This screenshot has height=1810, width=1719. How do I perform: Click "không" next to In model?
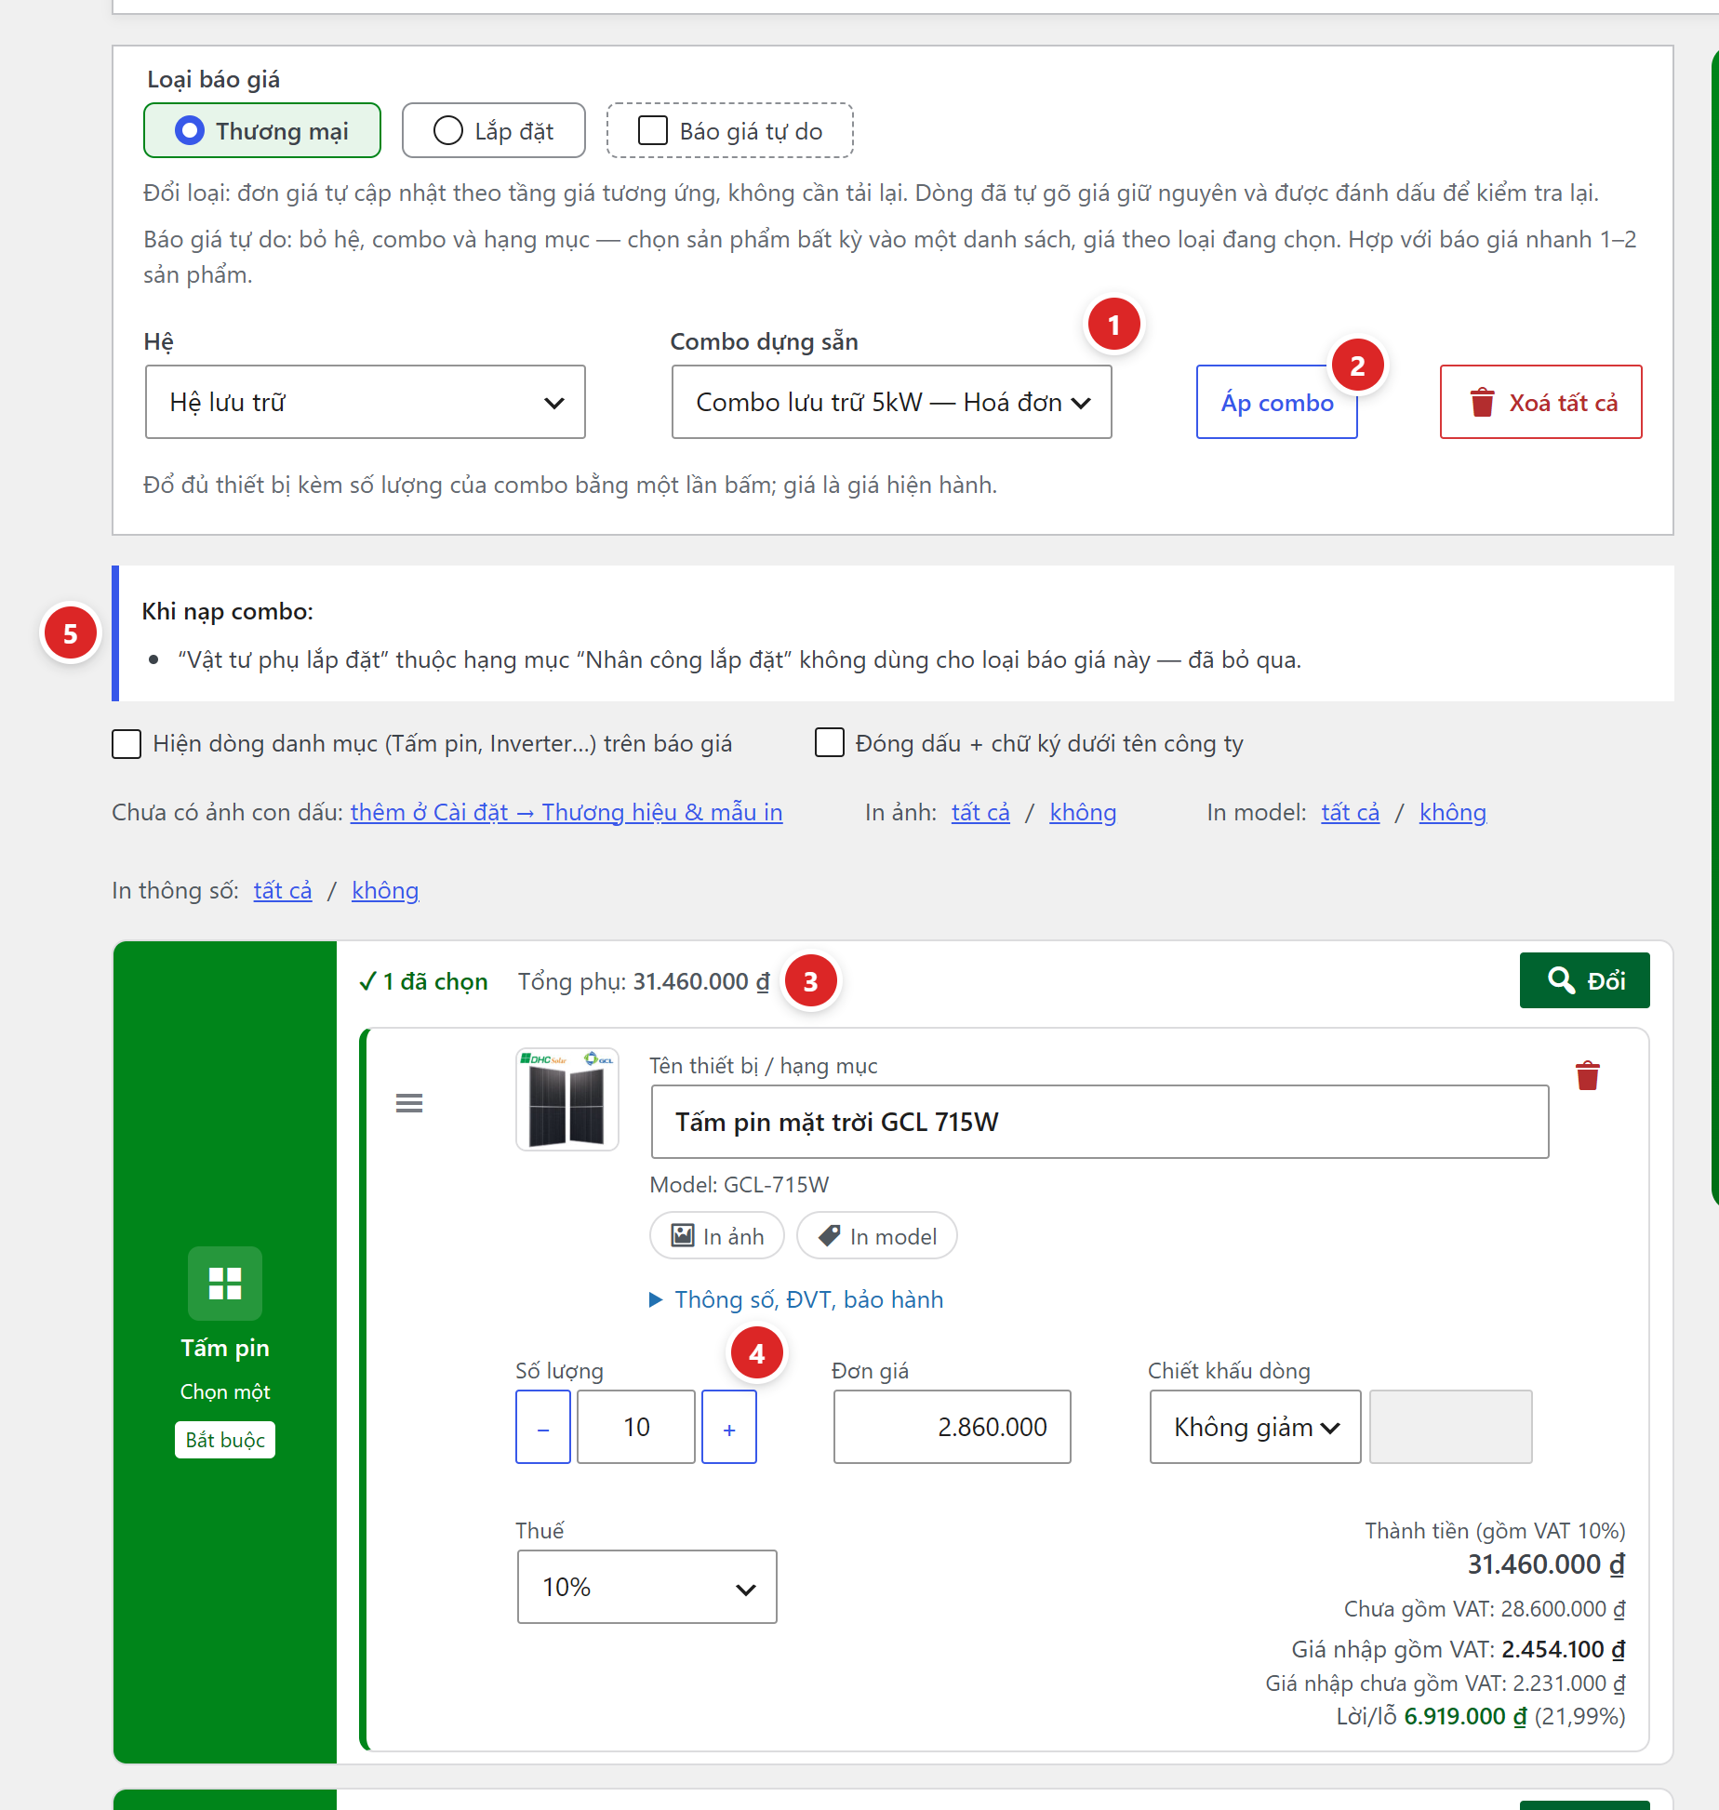tap(1453, 812)
